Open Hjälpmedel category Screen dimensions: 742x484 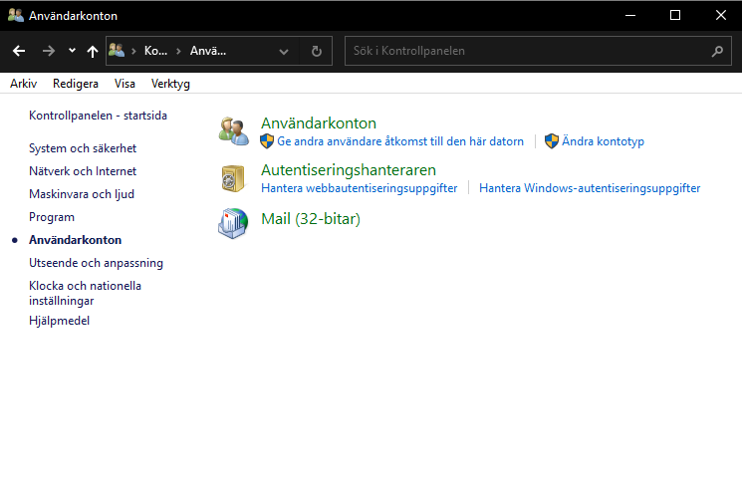(59, 321)
